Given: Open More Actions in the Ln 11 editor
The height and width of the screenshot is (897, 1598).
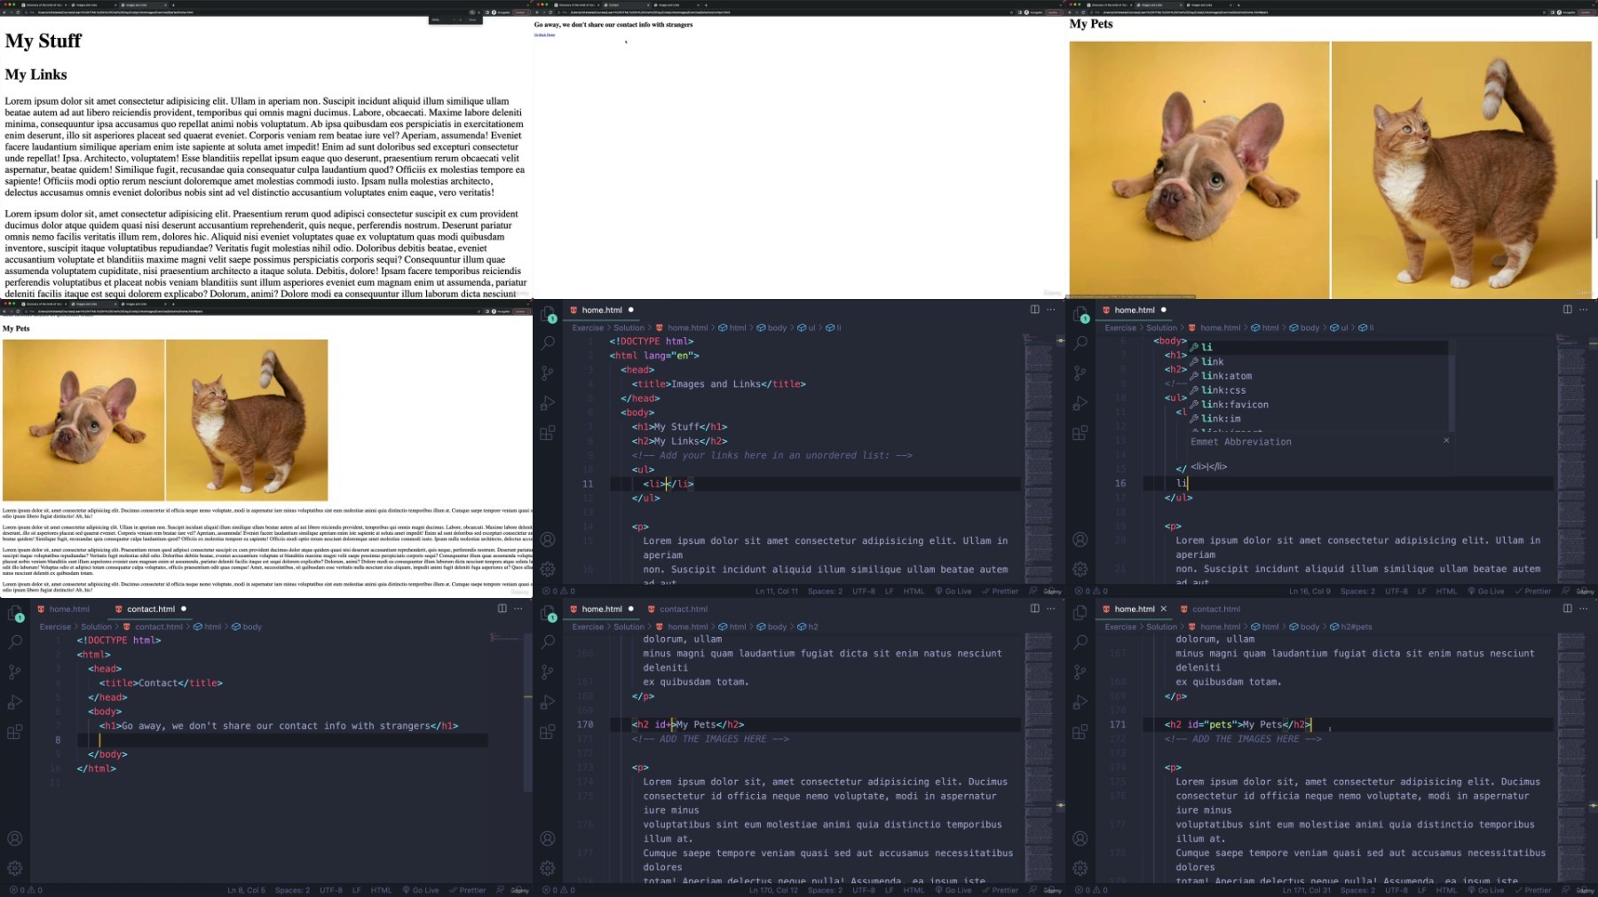Looking at the screenshot, I should click(1051, 310).
